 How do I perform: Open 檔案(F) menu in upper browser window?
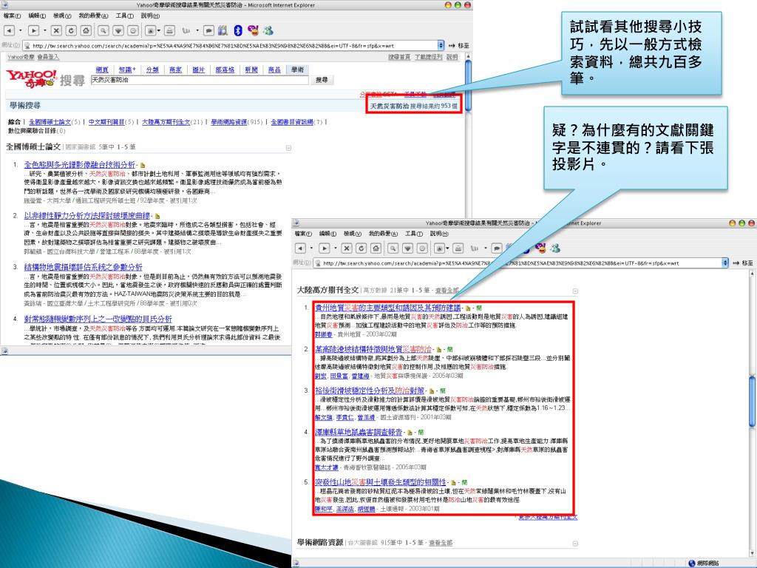(12, 16)
